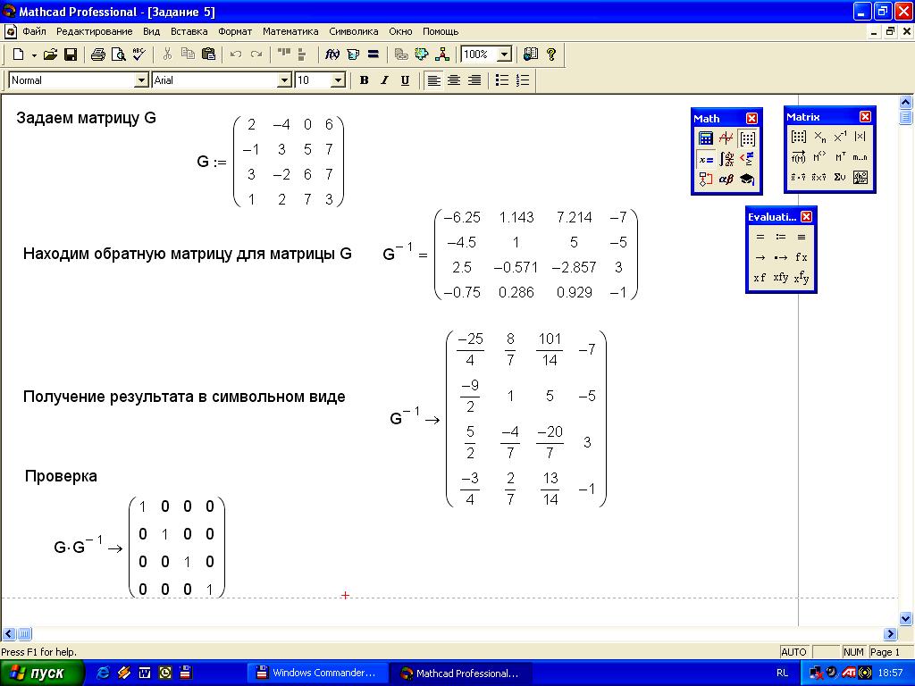This screenshot has width=915, height=686.
Task: Open the Calculus toolbar in Math palette
Action: click(x=726, y=159)
